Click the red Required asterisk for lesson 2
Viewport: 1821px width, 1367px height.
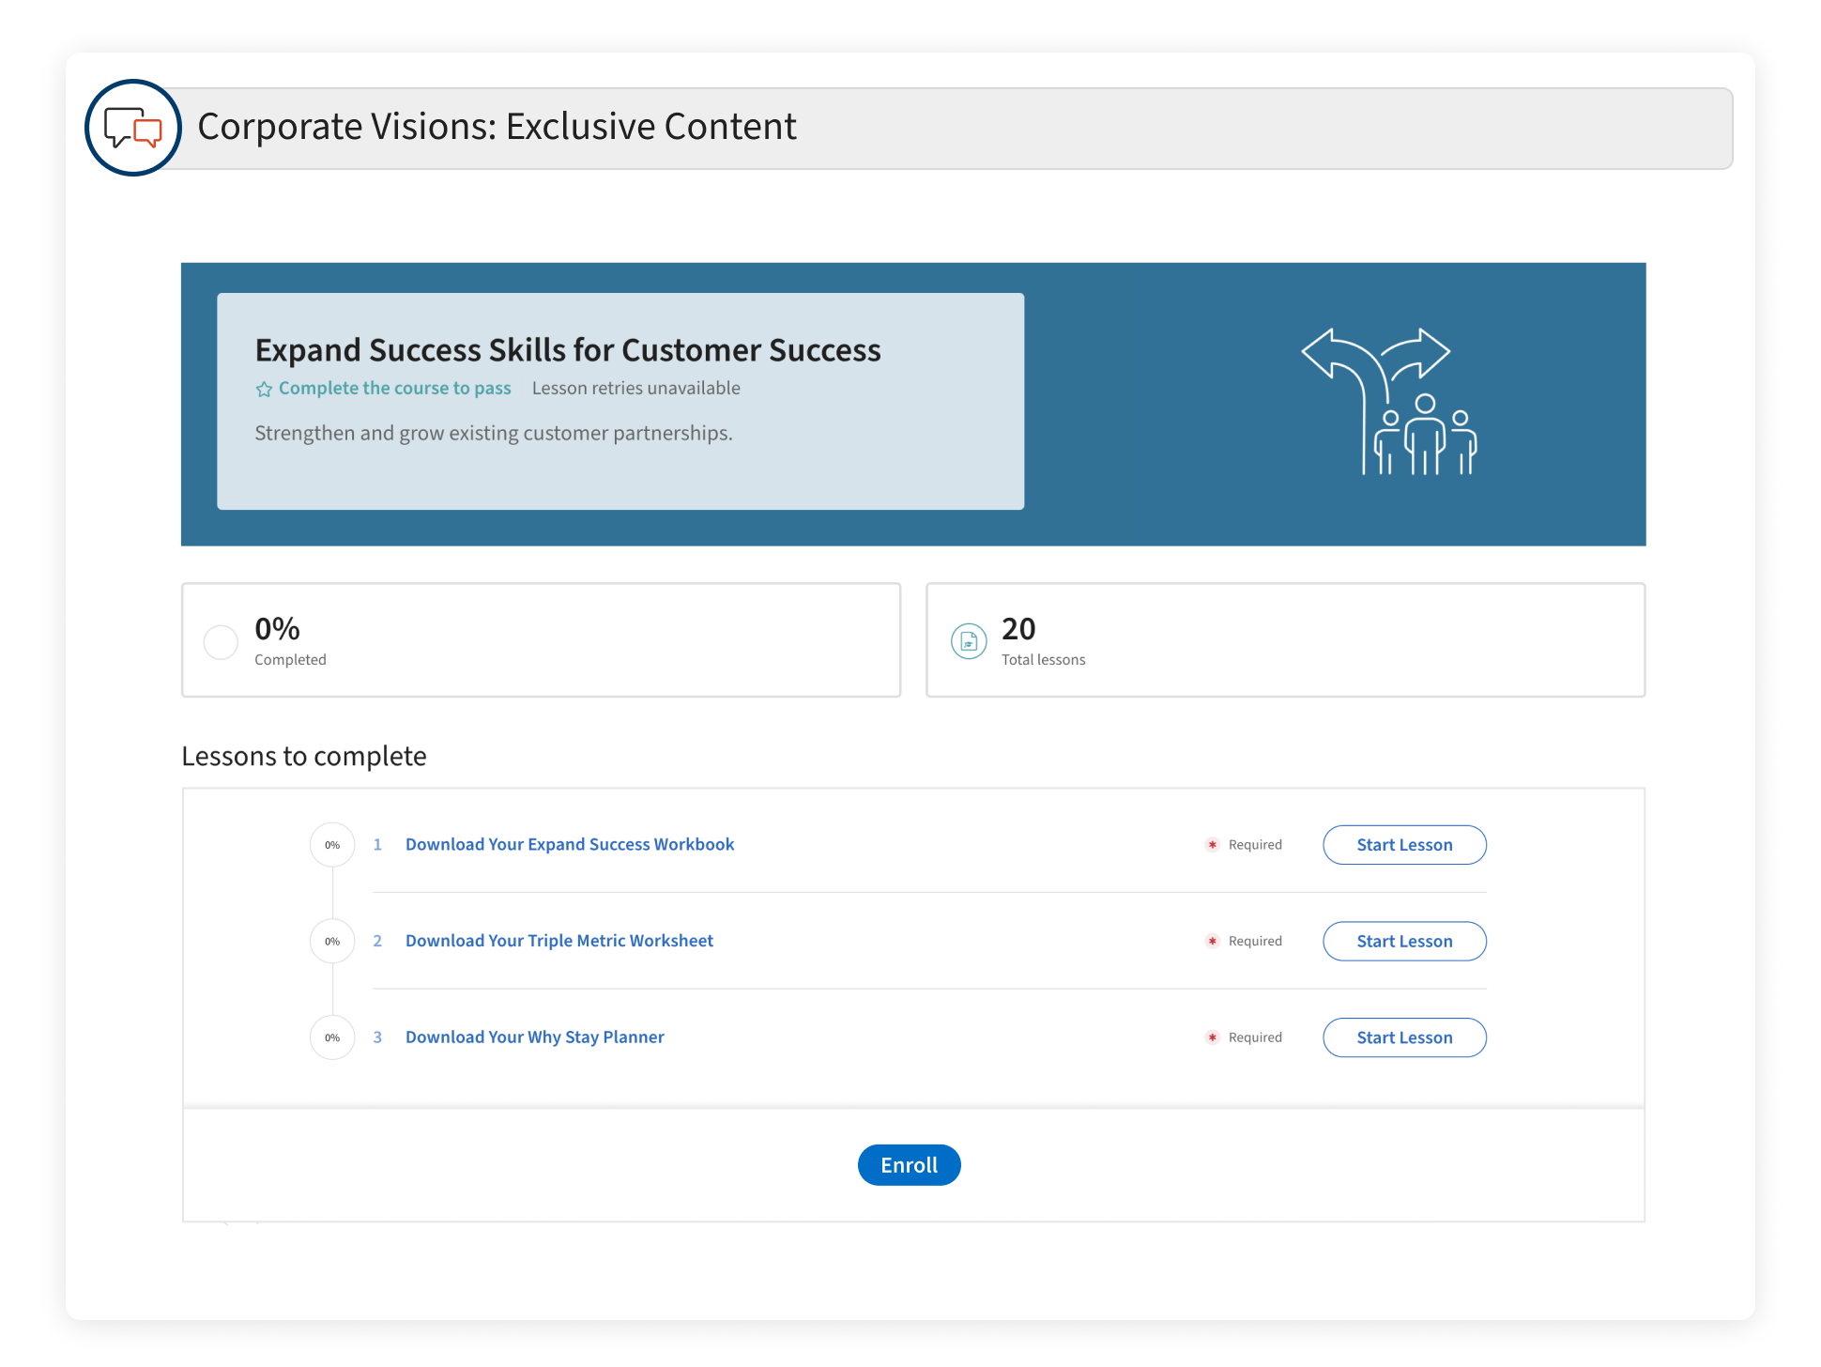click(1212, 941)
